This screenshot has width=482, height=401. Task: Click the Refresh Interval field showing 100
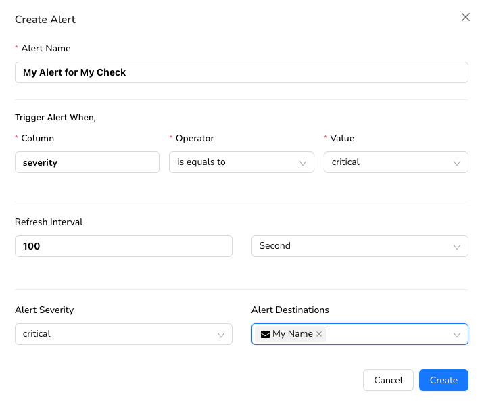pos(123,246)
